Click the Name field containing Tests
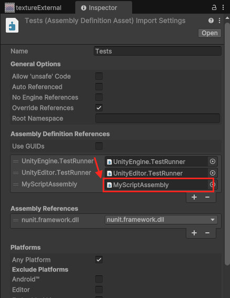This screenshot has width=230, height=298. pos(157,51)
